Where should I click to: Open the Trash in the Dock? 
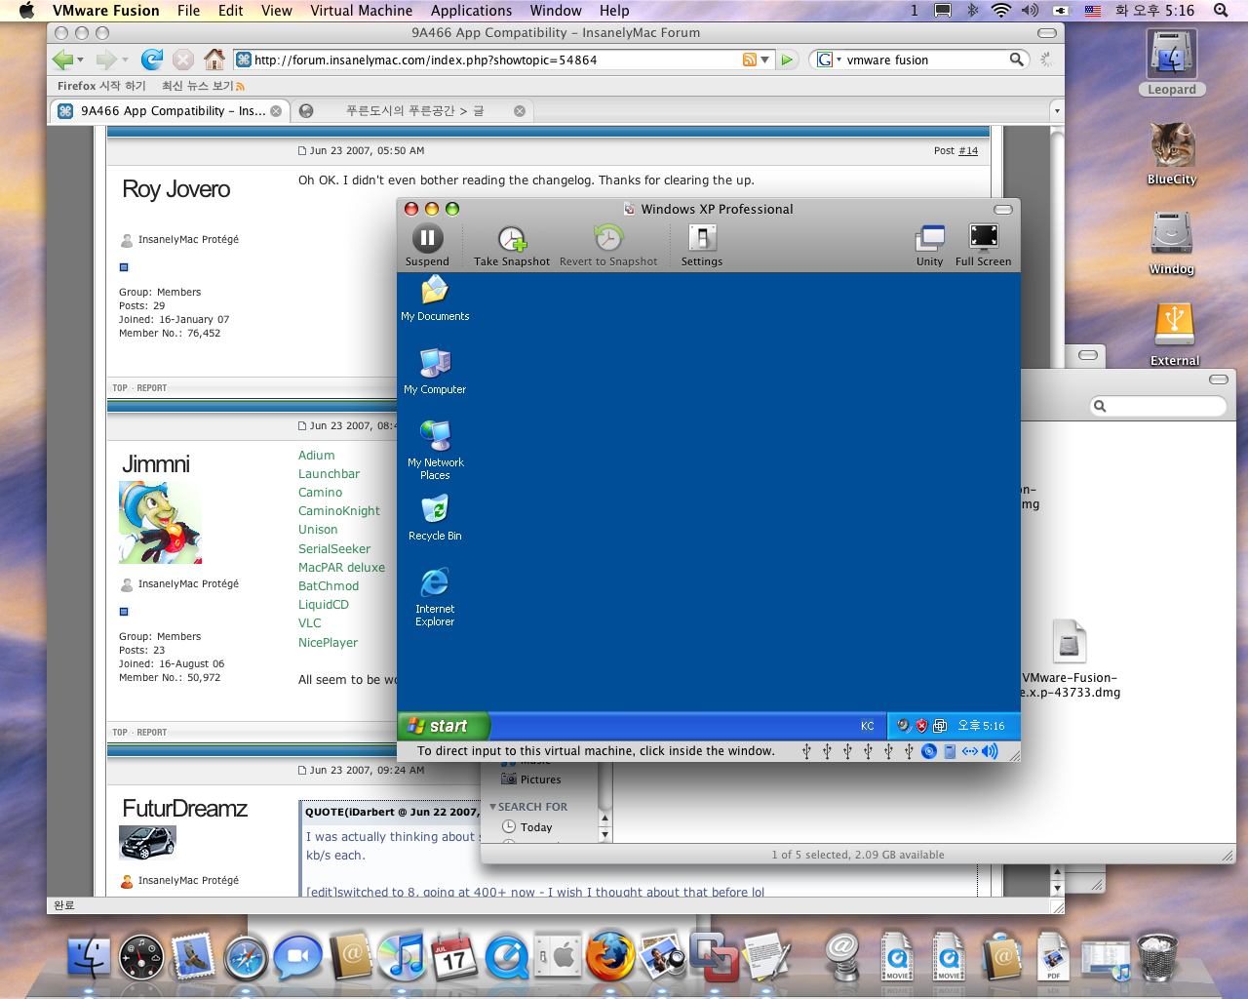tap(1157, 957)
